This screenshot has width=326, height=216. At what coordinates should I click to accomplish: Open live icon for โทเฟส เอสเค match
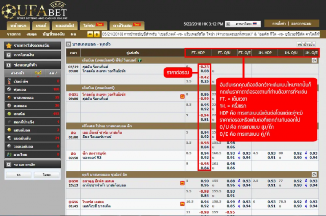click(x=182, y=204)
